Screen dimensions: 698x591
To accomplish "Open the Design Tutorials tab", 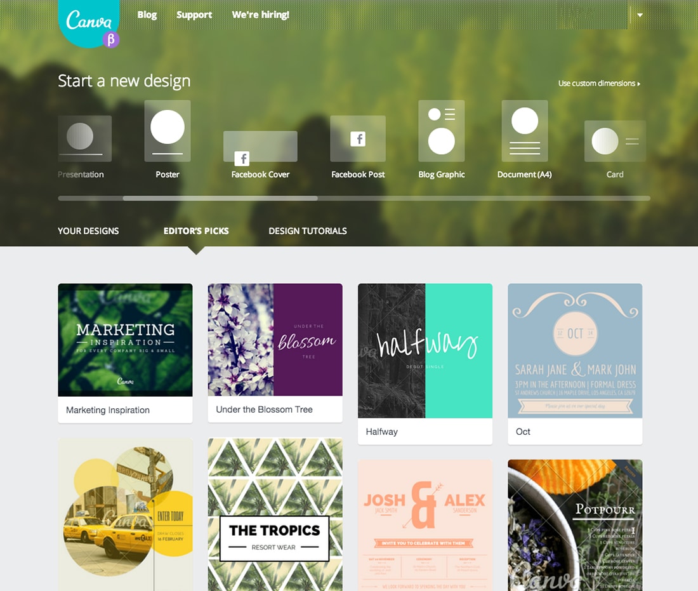I will click(308, 230).
